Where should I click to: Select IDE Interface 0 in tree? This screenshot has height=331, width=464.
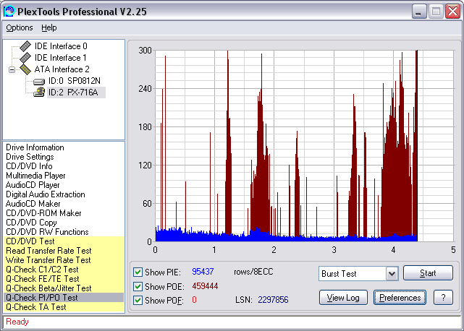coord(61,46)
